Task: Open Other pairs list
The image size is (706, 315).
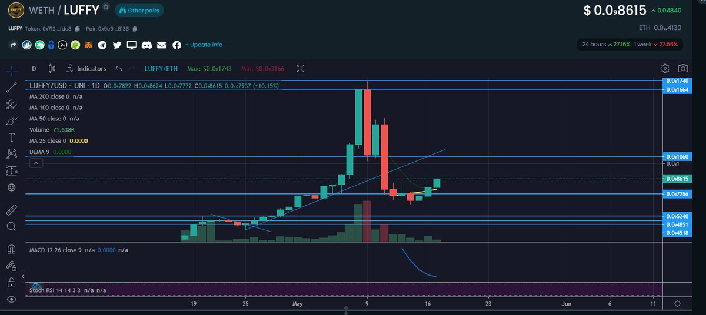Action: (x=139, y=10)
